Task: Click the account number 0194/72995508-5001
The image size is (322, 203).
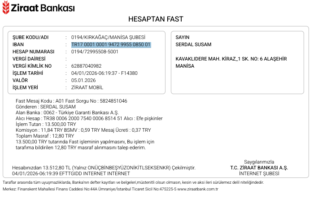Action: click(x=95, y=52)
